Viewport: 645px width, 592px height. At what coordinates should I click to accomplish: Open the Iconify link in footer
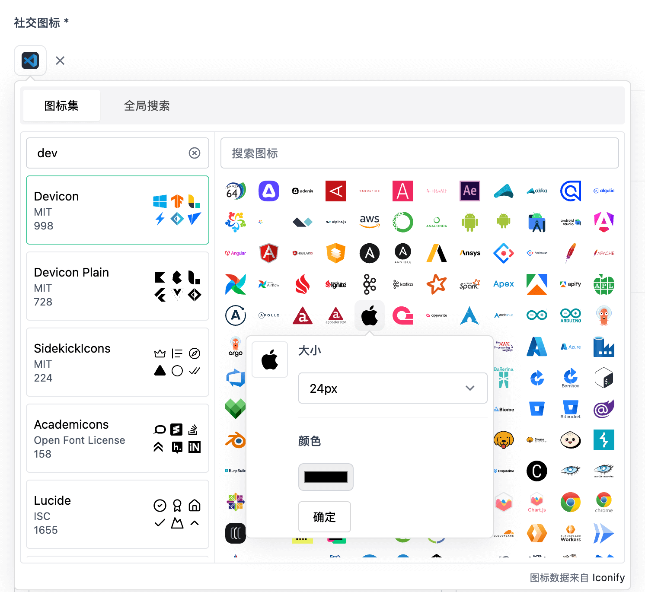pyautogui.click(x=608, y=578)
